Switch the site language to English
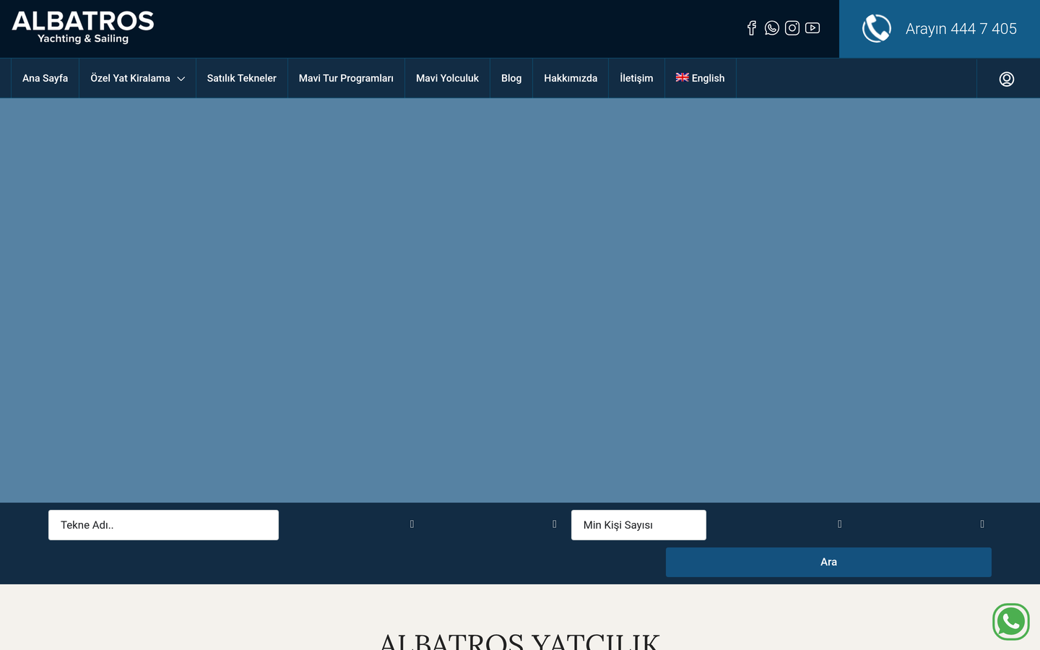Image resolution: width=1040 pixels, height=650 pixels. 701,78
